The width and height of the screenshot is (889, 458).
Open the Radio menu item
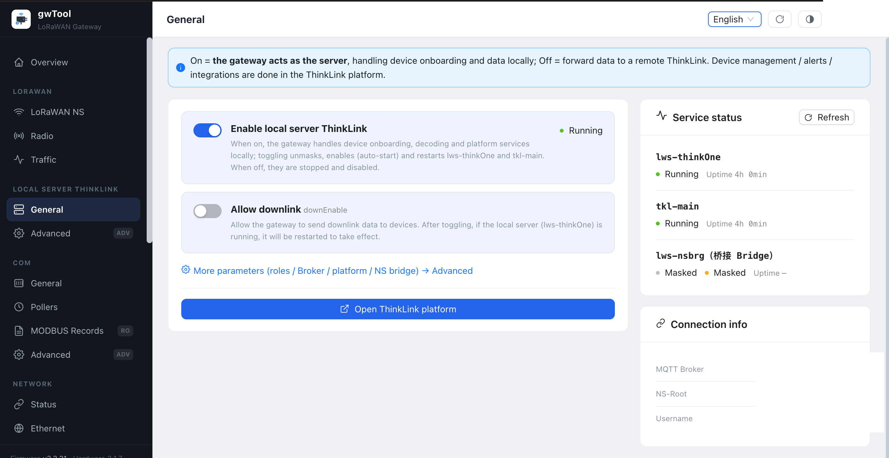click(73, 136)
